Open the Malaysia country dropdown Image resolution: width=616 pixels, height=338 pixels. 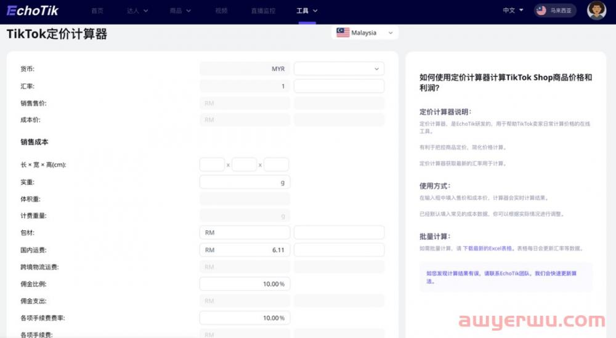365,33
